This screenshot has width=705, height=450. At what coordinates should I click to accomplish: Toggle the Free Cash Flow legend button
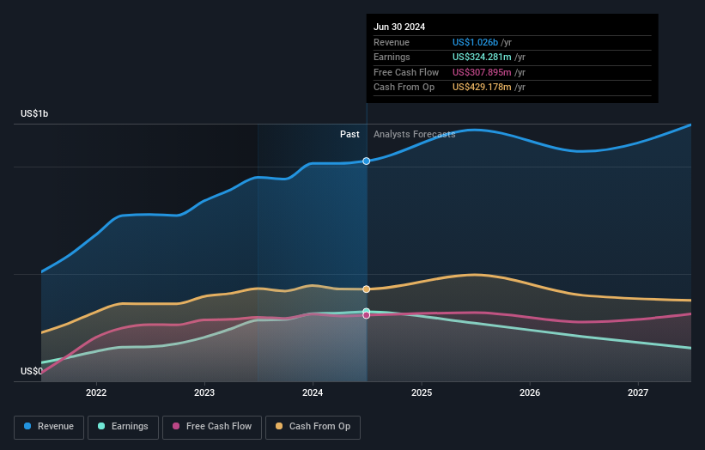(212, 427)
